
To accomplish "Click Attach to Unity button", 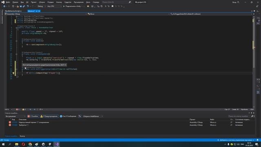I will pyautogui.click(x=73, y=7).
